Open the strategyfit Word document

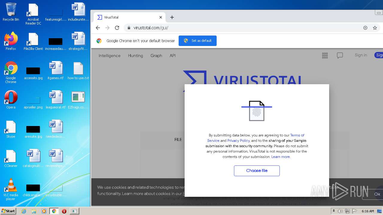(x=78, y=41)
